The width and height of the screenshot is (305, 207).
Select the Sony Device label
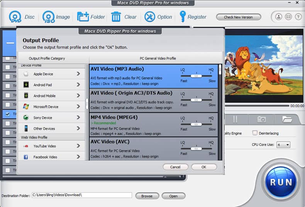(x=42, y=118)
